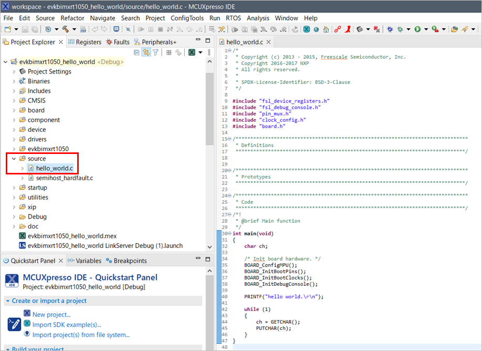Expand the drivers folder
The width and height of the screenshot is (482, 351).
pos(14,139)
